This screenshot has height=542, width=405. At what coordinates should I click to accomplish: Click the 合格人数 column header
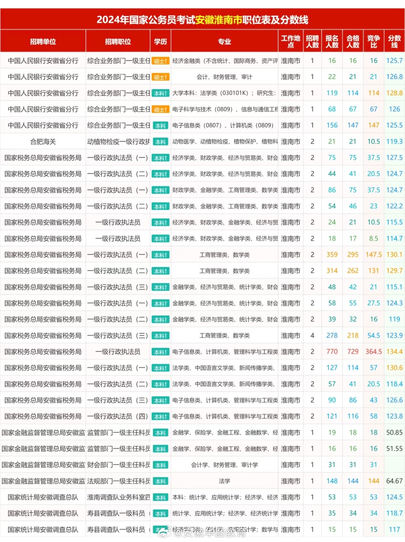coord(353,41)
